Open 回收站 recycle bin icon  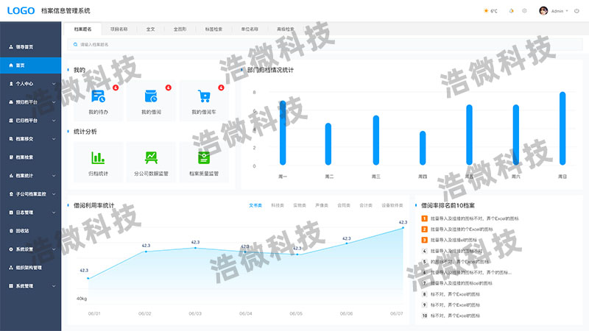tap(11, 231)
